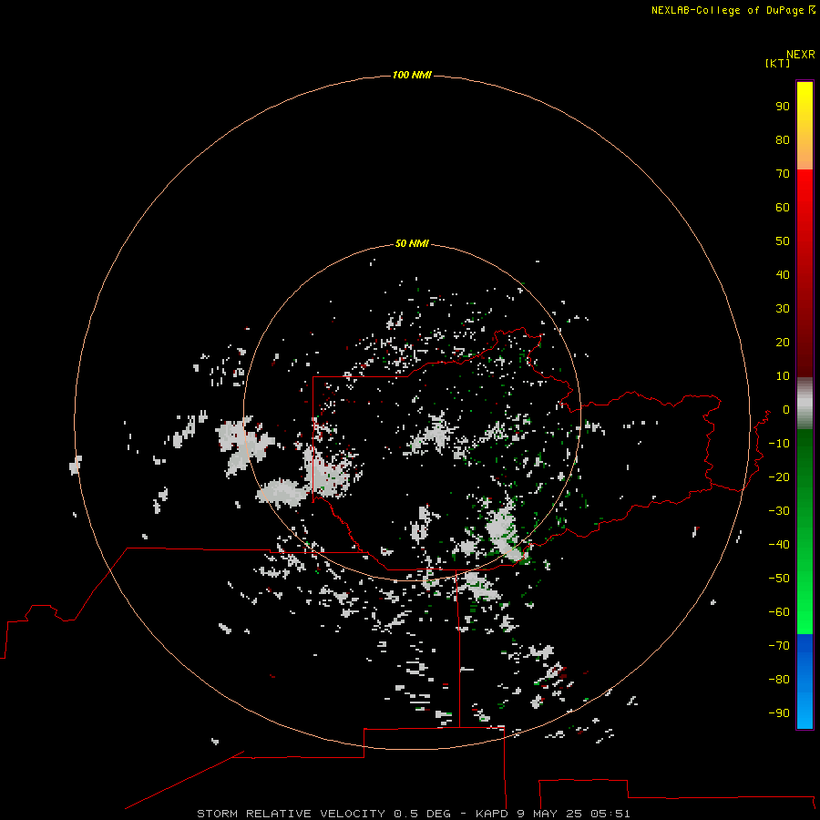Viewport: 820px width, 820px height.
Task: Click the 70 tick label on the scale
Action: (x=783, y=174)
